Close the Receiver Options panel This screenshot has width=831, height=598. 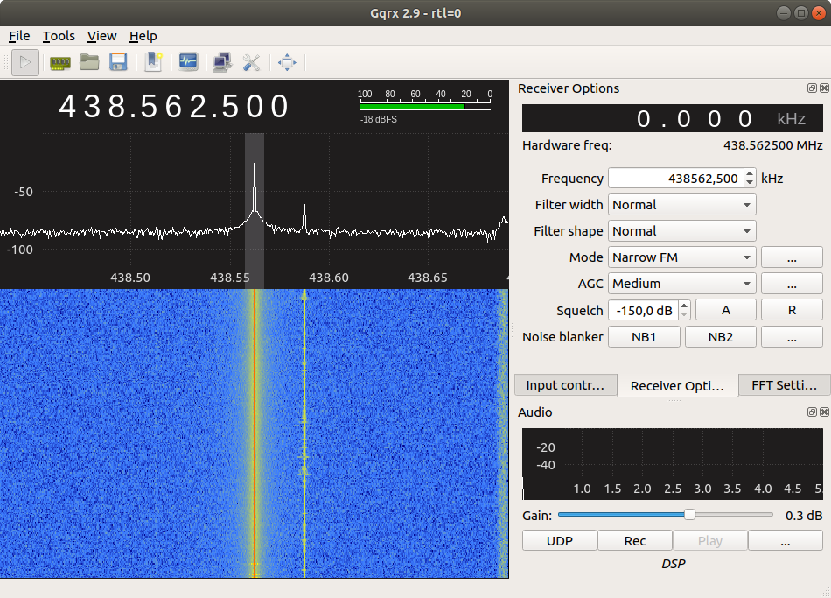click(824, 88)
